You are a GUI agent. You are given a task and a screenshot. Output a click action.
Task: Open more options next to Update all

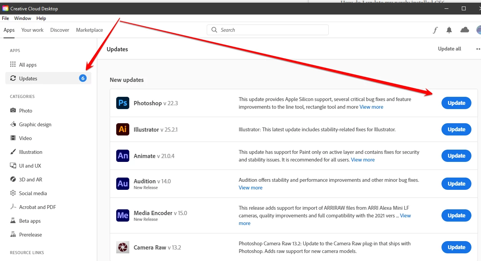coord(478,49)
